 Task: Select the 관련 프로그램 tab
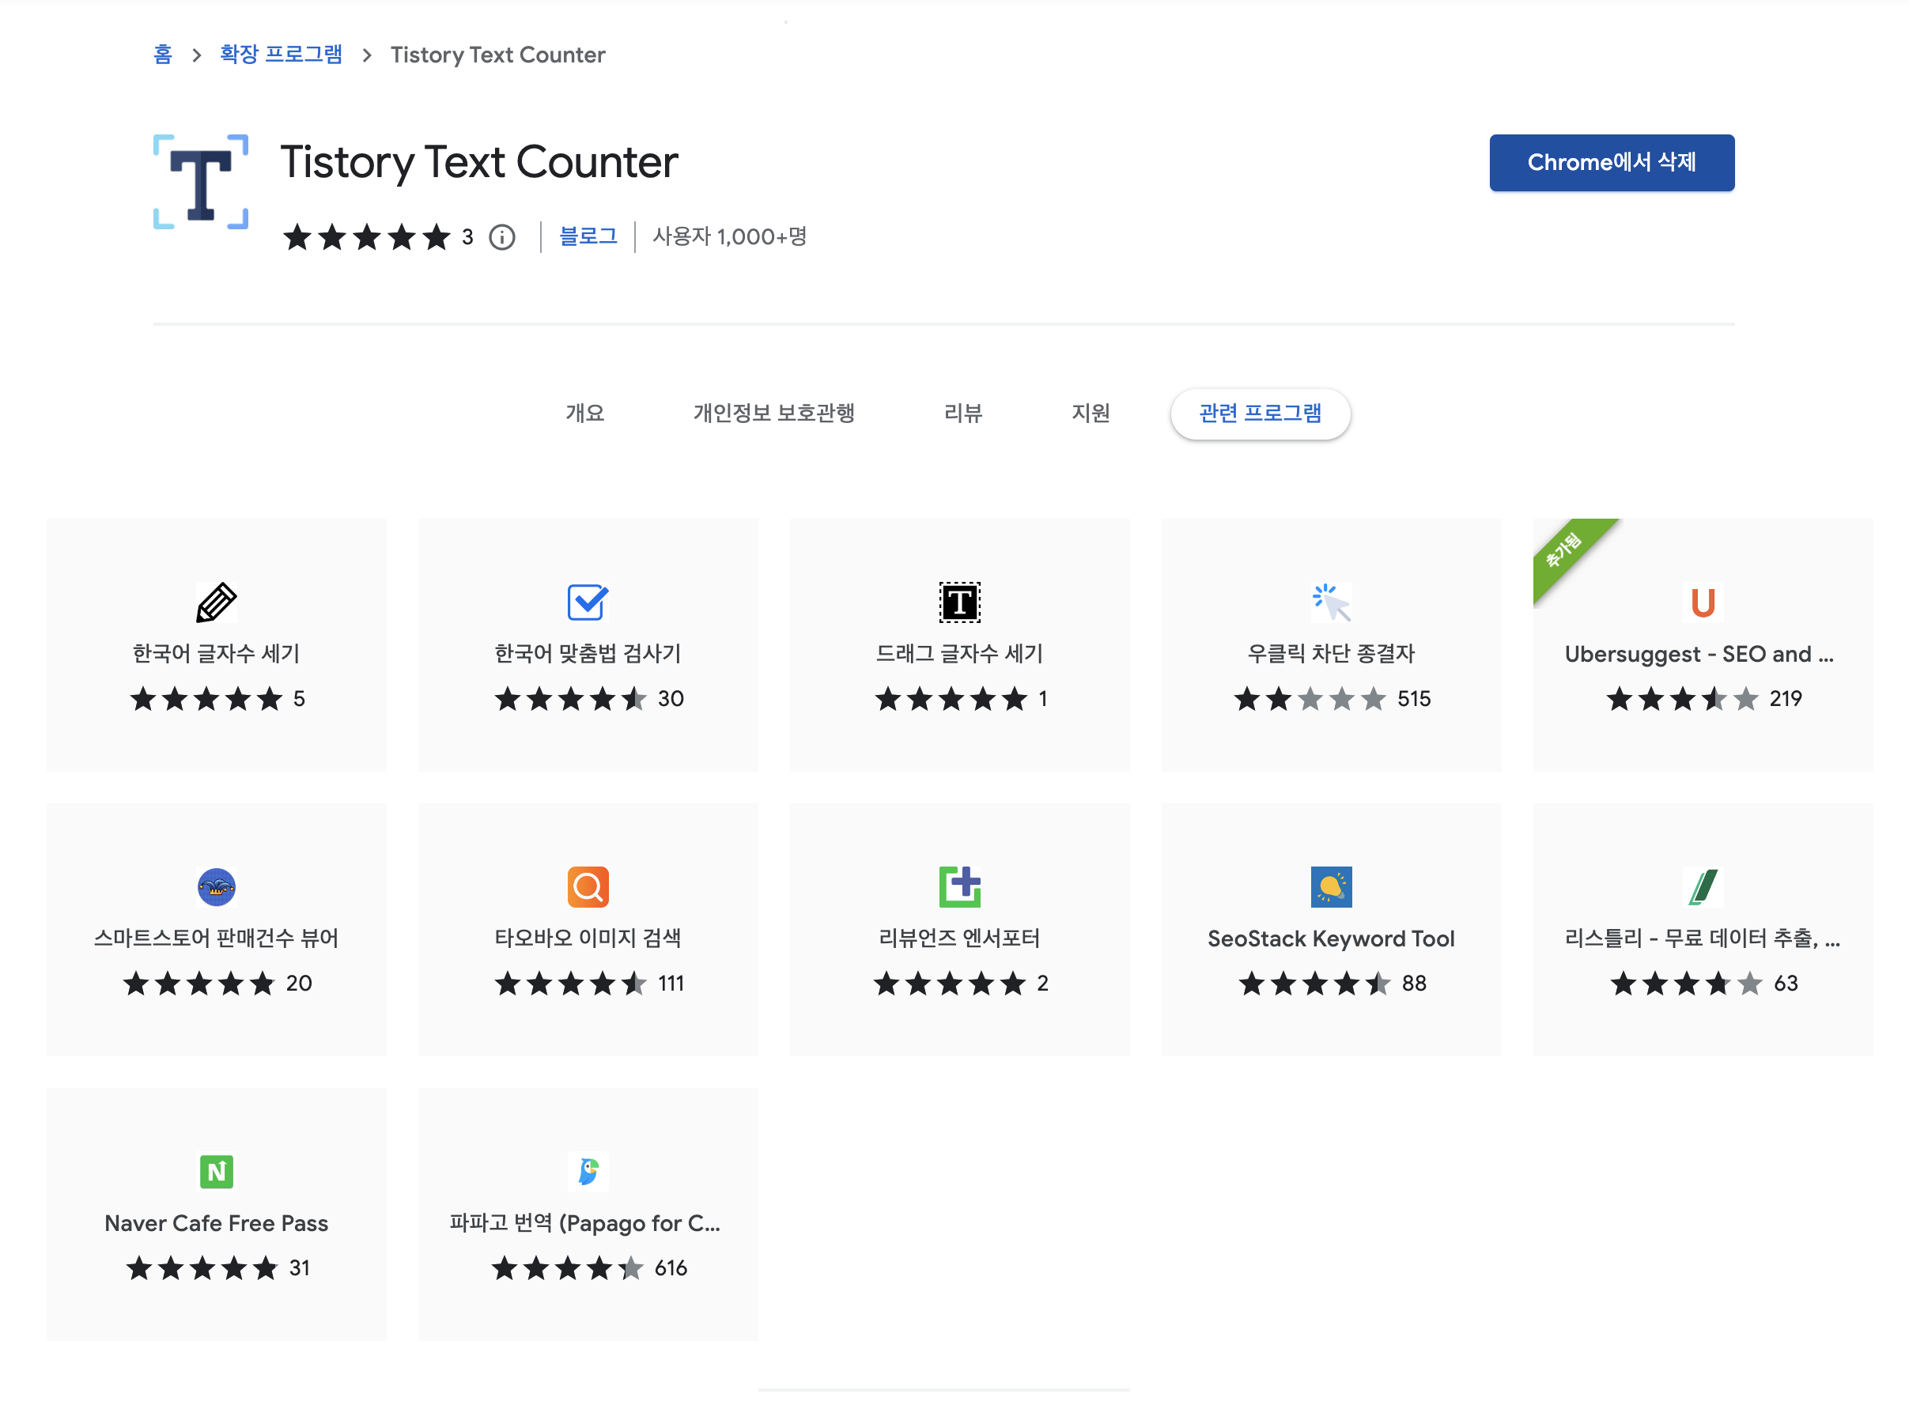[x=1260, y=413]
